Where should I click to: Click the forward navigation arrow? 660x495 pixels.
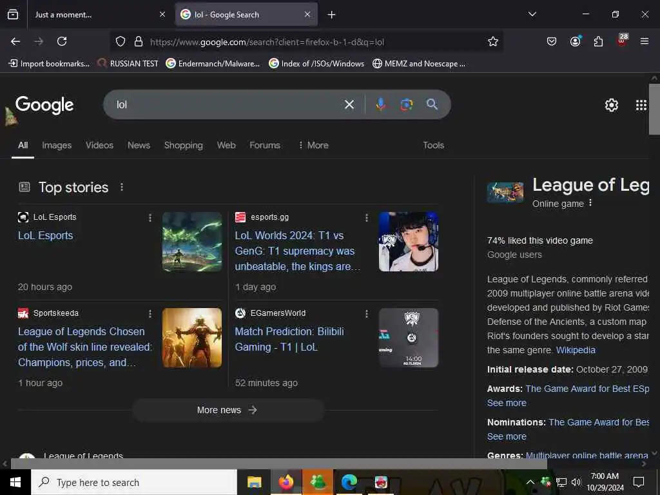click(39, 41)
